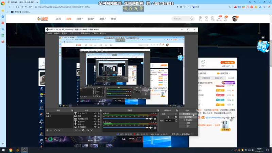Adjust transition duration spinner arrows
The image size is (272, 153).
(176, 120)
